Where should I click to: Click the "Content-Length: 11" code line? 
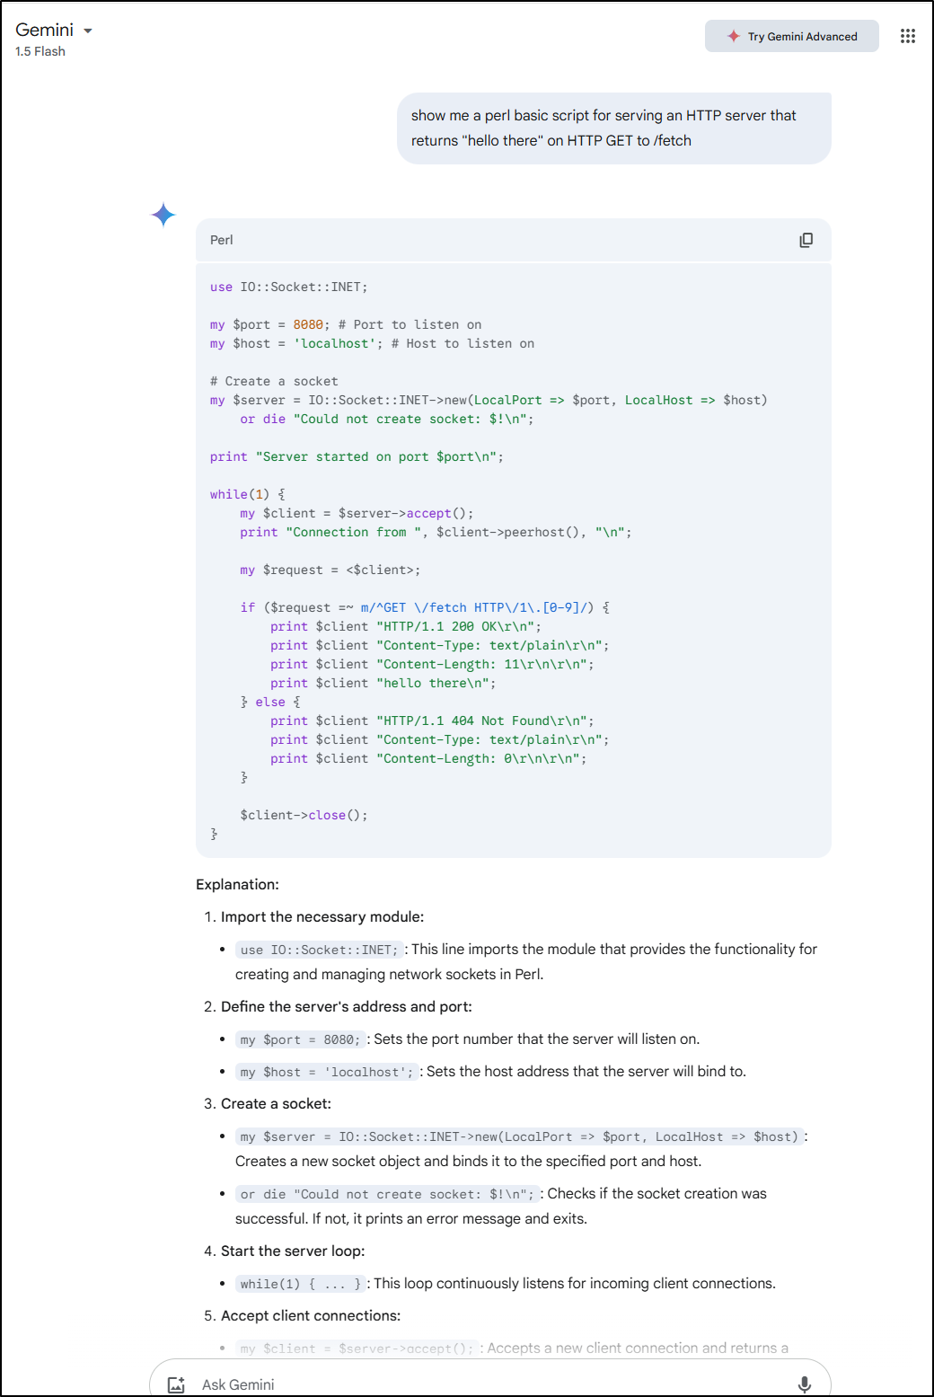pyautogui.click(x=432, y=665)
